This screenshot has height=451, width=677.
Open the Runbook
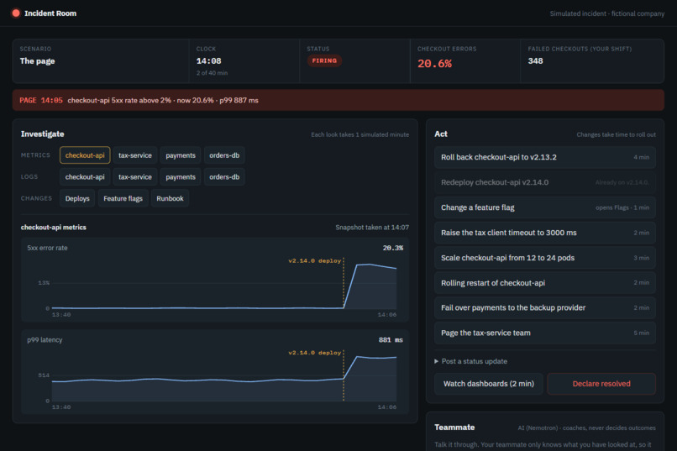[170, 198]
